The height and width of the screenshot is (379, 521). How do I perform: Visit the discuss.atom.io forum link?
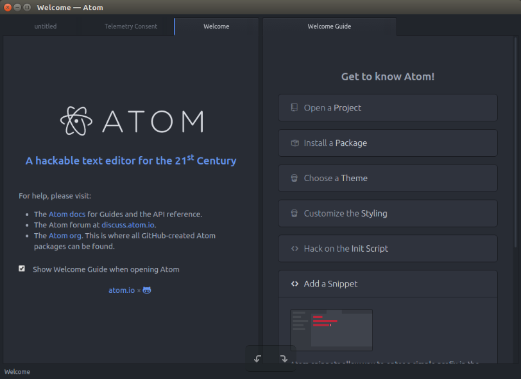click(x=128, y=225)
